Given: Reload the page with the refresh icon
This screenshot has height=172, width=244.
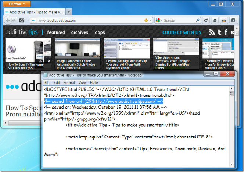Looking at the screenshot, I should (x=206, y=20).
